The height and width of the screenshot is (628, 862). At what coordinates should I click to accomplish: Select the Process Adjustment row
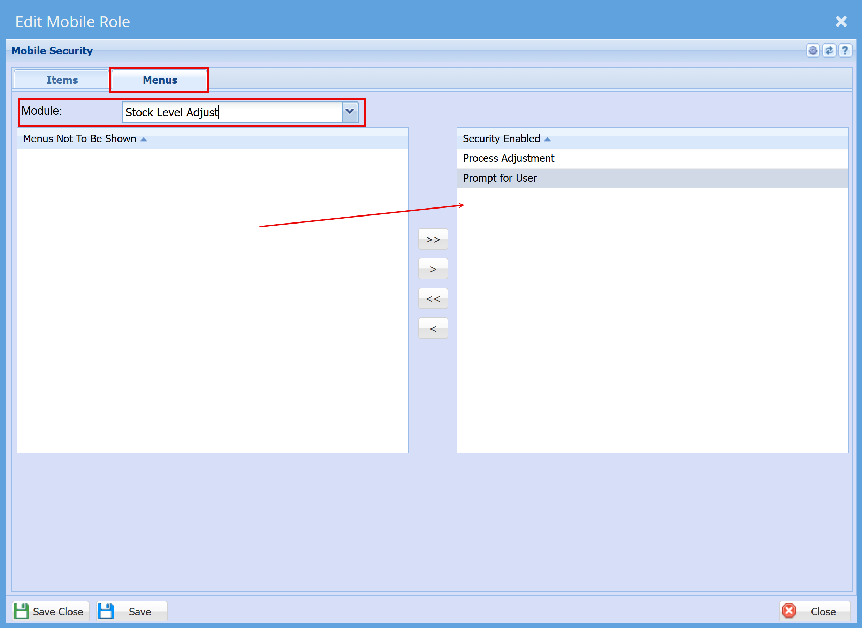click(x=509, y=158)
